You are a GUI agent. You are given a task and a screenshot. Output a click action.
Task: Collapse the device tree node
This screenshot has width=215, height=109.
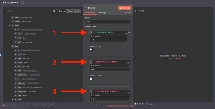9,25
